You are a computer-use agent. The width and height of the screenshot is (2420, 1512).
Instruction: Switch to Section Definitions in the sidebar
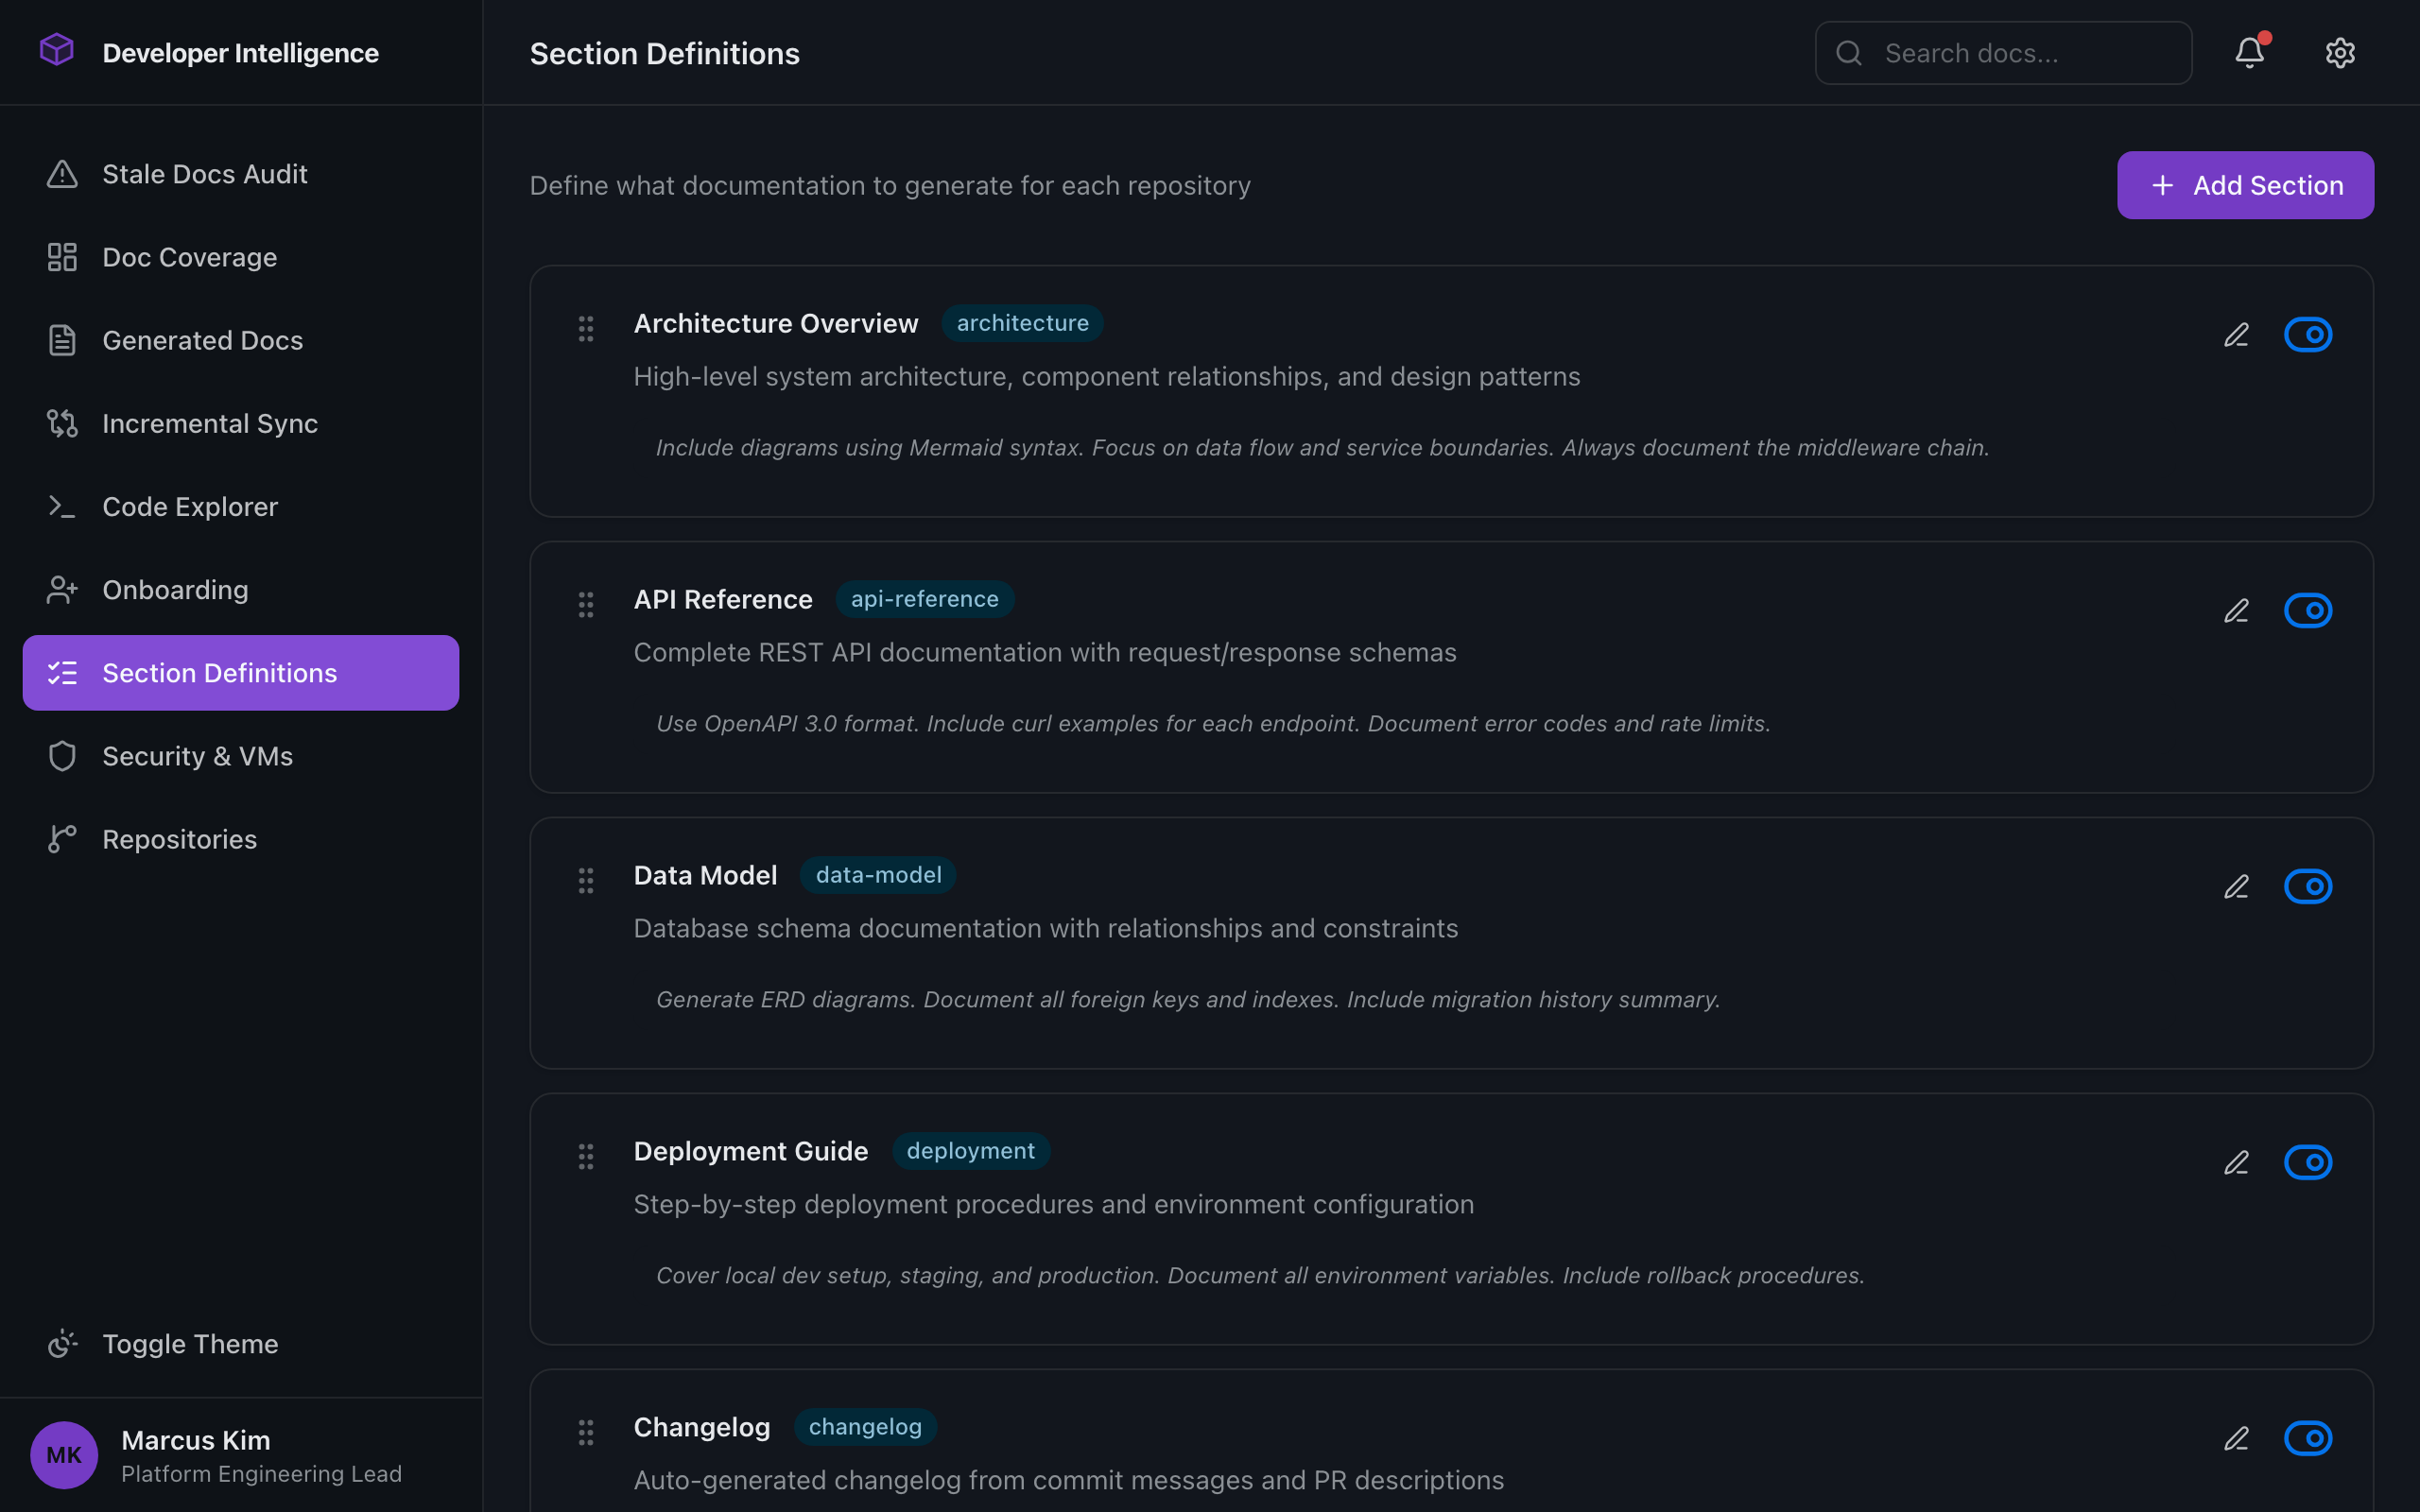[219, 672]
